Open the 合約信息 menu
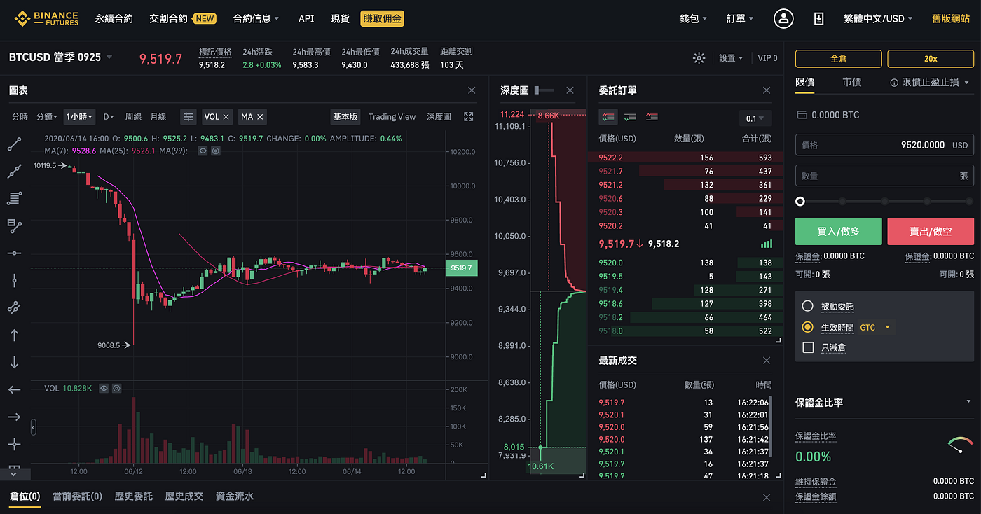The width and height of the screenshot is (981, 514). 256,19
